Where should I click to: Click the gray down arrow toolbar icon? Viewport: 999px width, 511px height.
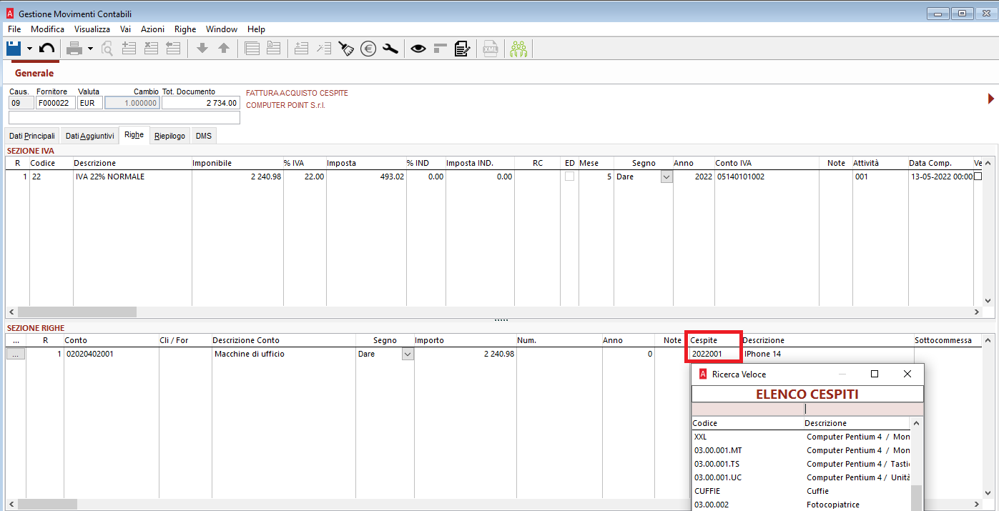[202, 49]
